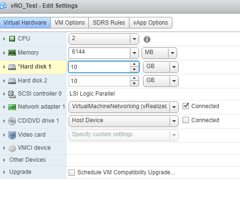Switch to the VM Options tab
The width and height of the screenshot is (240, 198).
tap(70, 23)
